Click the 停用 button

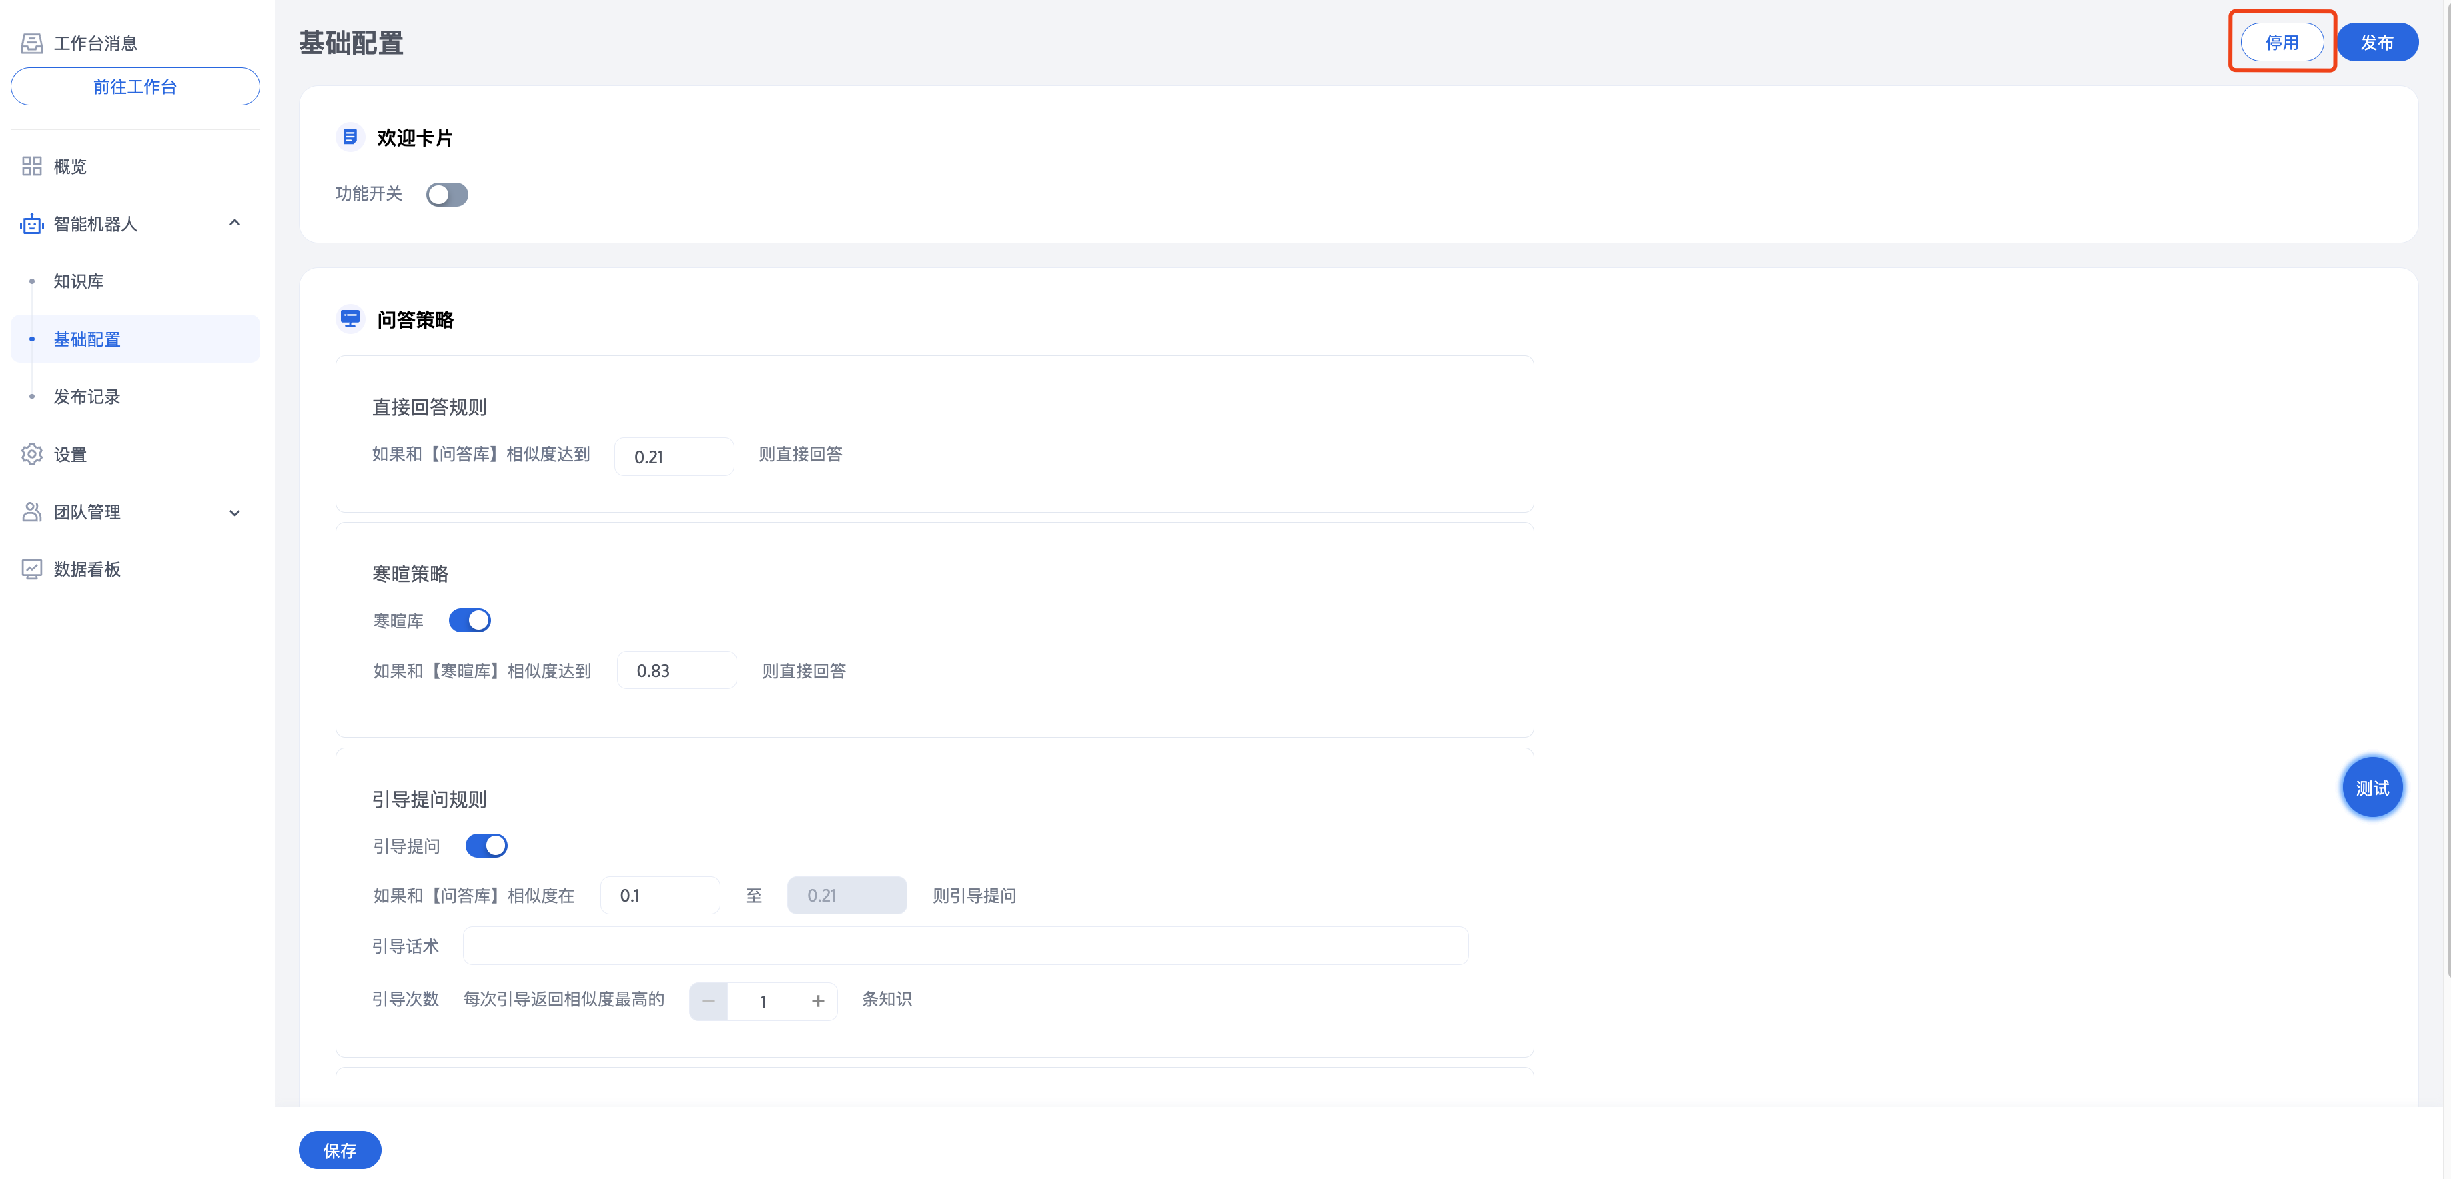click(x=2281, y=43)
